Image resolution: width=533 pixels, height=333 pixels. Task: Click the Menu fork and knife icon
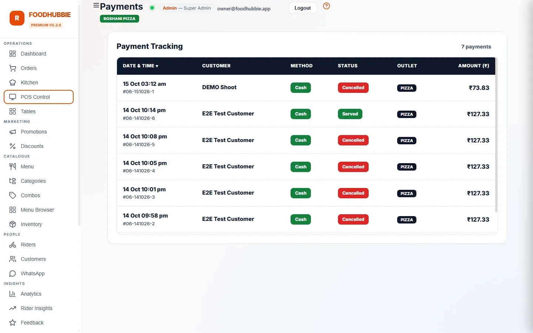tap(13, 166)
